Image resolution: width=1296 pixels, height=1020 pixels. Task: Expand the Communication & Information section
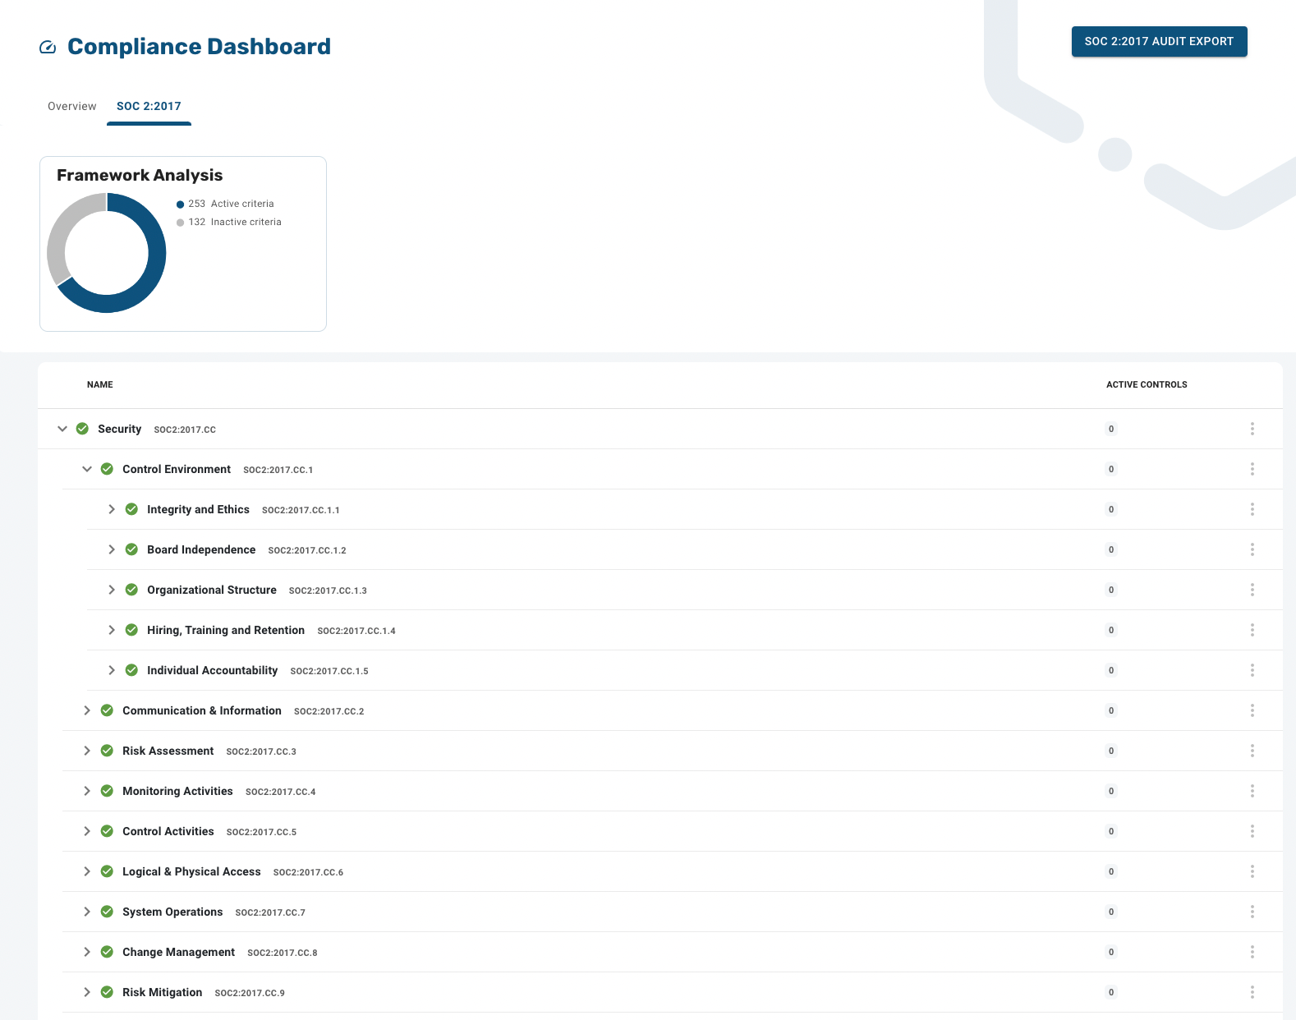tap(87, 710)
